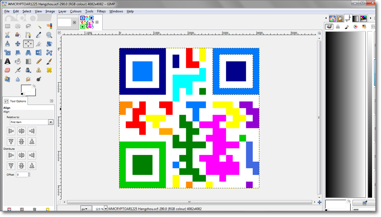
Task: Open the File menu
Action: point(7,11)
